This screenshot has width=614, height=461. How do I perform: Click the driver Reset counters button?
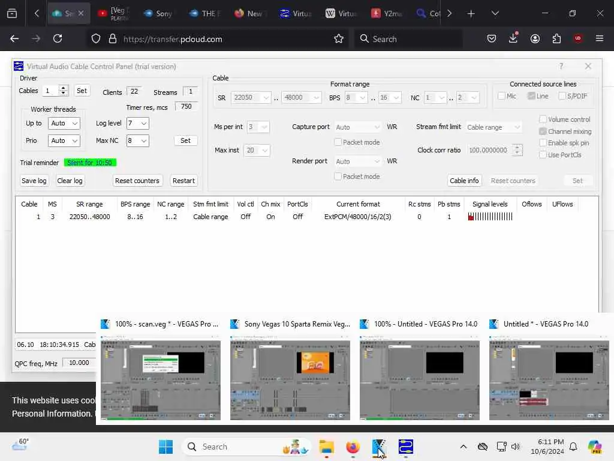click(x=137, y=181)
